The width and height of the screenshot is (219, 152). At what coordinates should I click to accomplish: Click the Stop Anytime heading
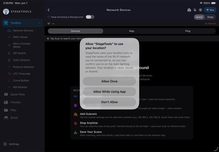(89, 123)
